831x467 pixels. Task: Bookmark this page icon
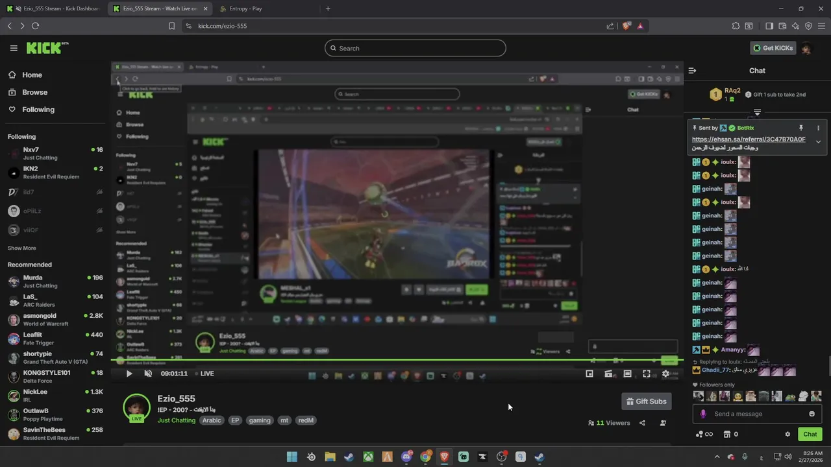171,26
